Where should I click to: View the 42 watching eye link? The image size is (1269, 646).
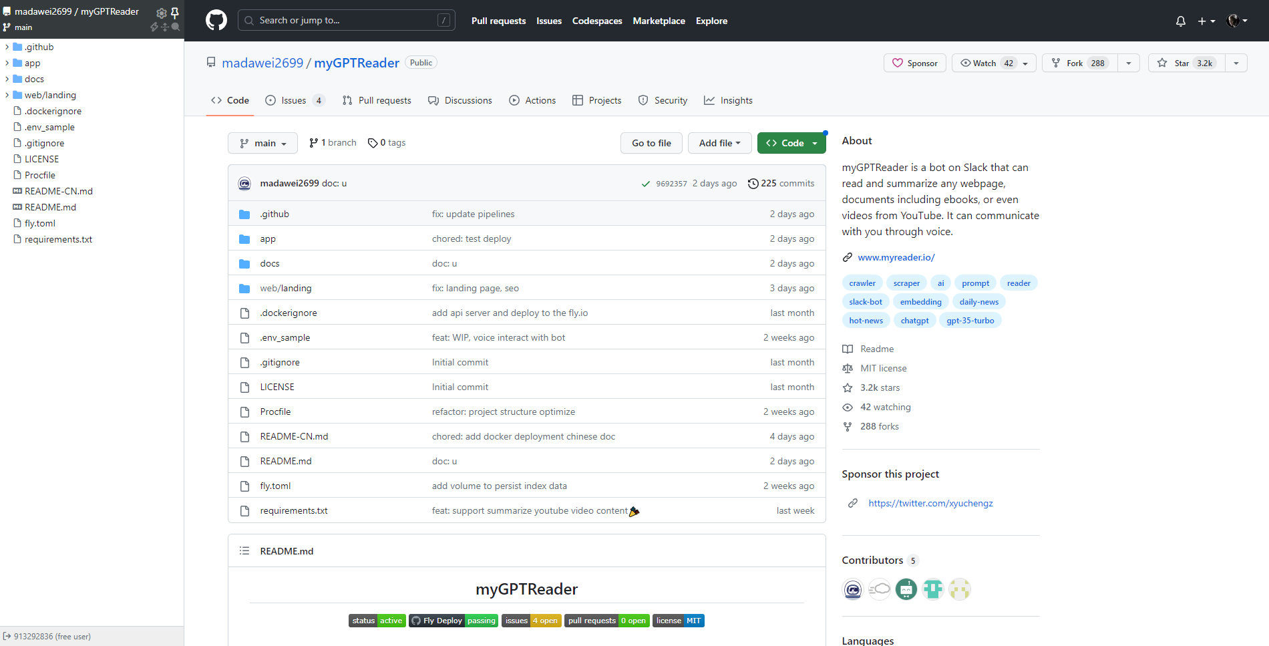pyautogui.click(x=877, y=407)
